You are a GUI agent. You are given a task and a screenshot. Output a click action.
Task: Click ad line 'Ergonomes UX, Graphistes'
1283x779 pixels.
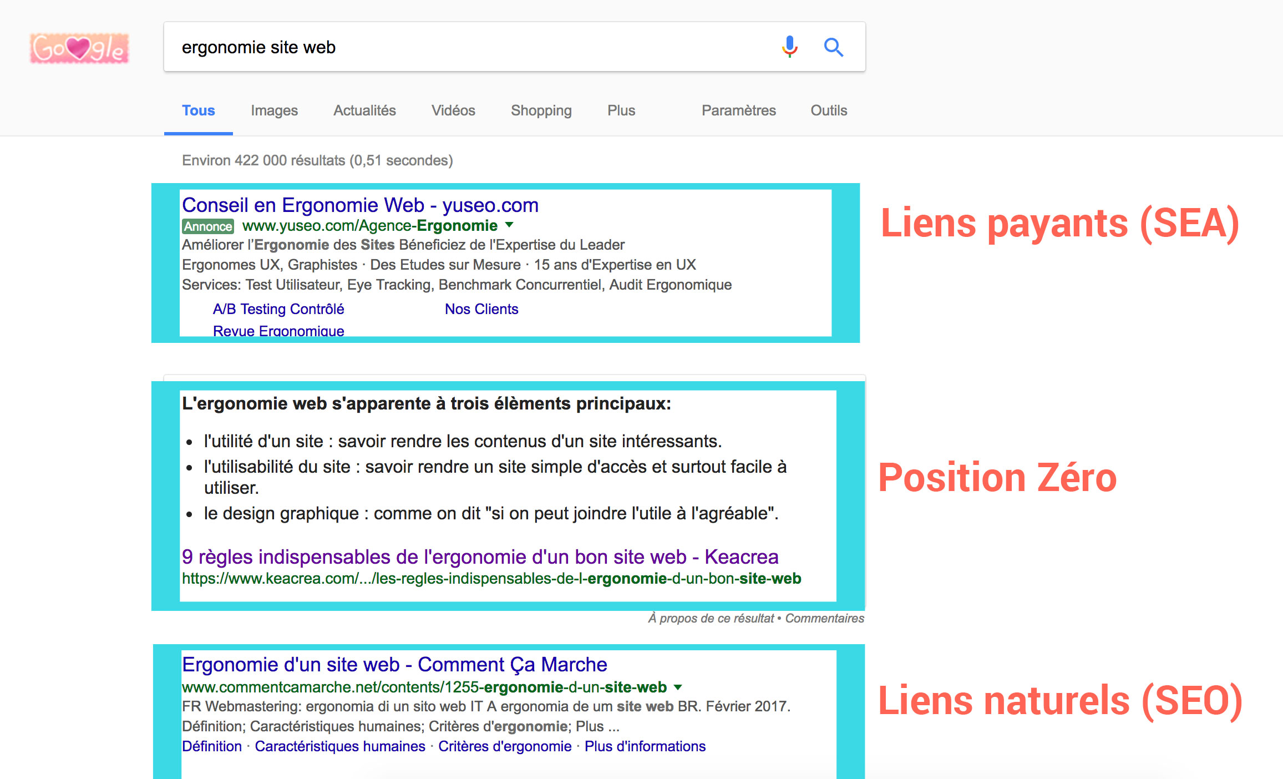439,265
